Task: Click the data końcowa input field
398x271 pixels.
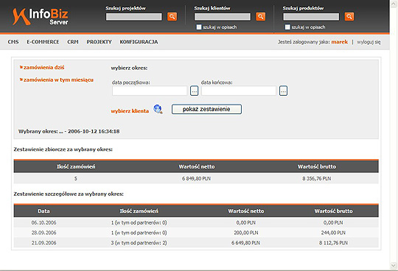Action: (x=239, y=91)
